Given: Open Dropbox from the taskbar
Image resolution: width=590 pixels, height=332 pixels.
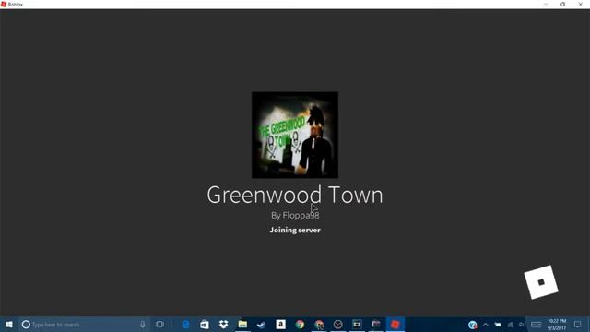Looking at the screenshot, I should [x=223, y=324].
